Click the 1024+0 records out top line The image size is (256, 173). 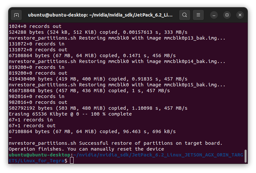pyautogui.click(x=35, y=26)
